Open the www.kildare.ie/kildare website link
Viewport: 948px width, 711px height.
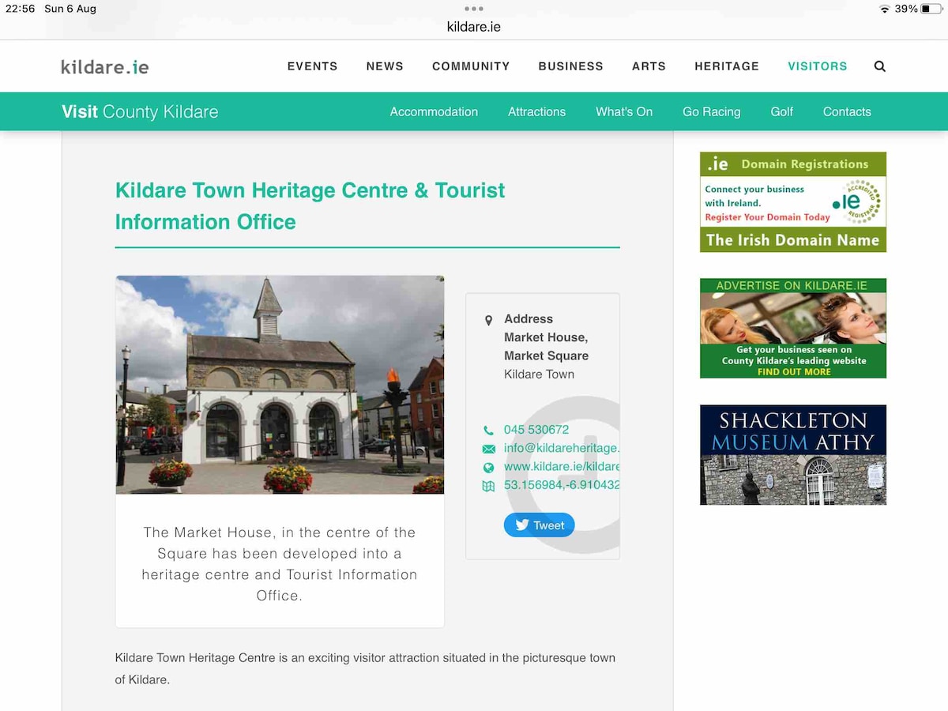tap(562, 466)
